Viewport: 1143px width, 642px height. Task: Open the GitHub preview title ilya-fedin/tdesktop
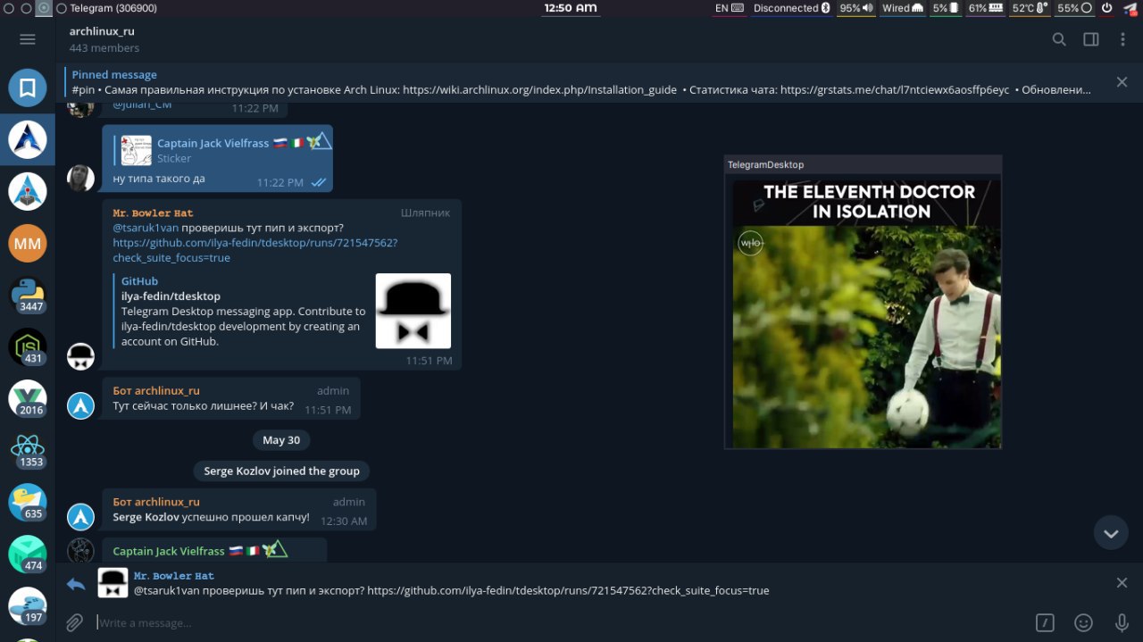coord(171,296)
